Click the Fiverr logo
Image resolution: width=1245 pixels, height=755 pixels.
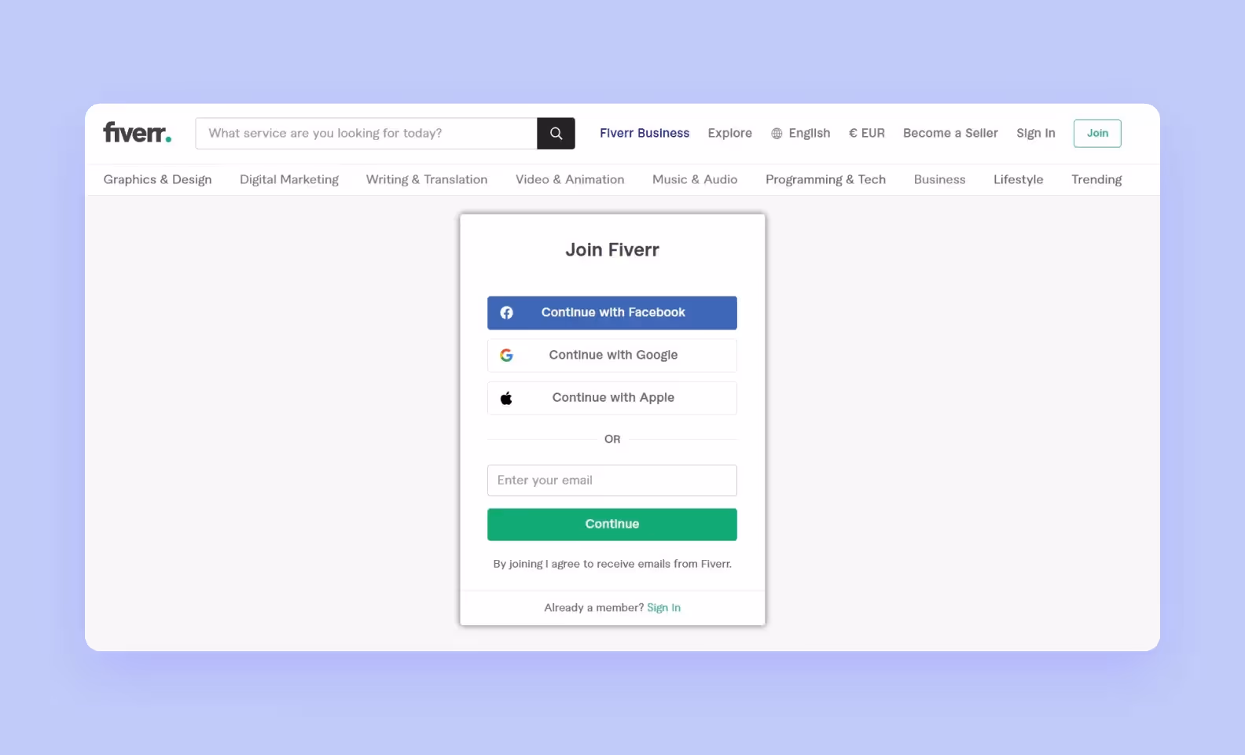coord(138,132)
